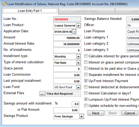The height and width of the screenshot is (127, 139).
Task: Click the Next button
Action: [x=96, y=113]
